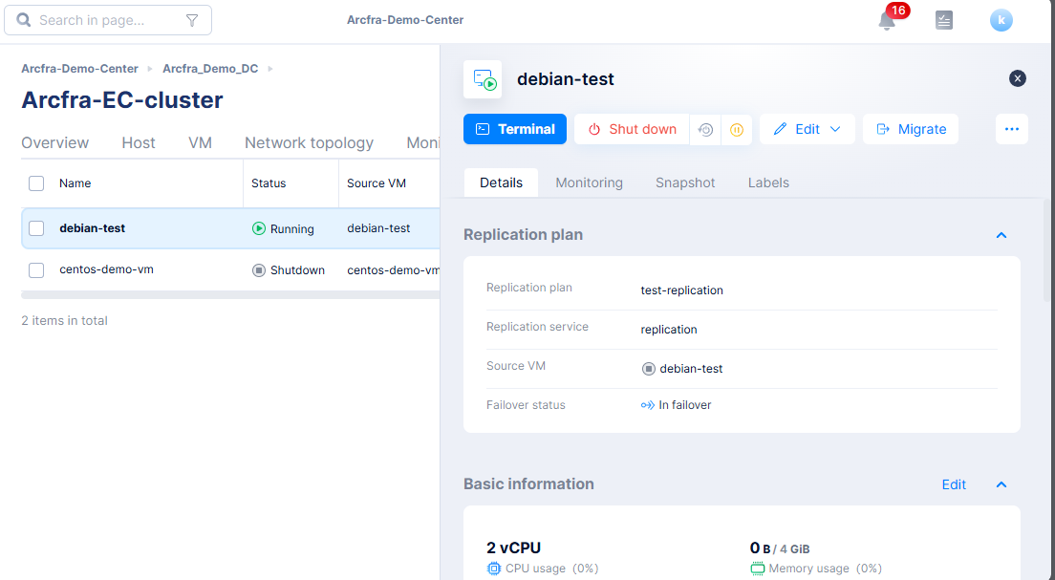Open the notifications bell icon
Viewport: 1055px width, 580px height.
coord(887,20)
